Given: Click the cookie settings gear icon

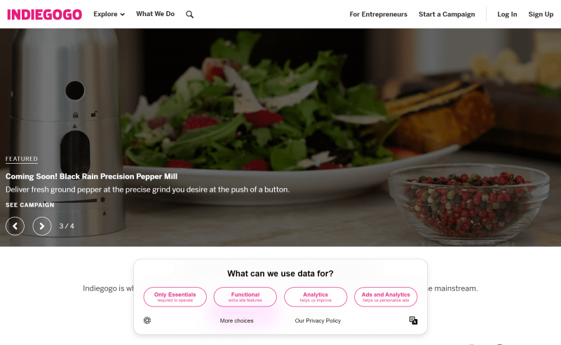Looking at the screenshot, I should tap(147, 321).
